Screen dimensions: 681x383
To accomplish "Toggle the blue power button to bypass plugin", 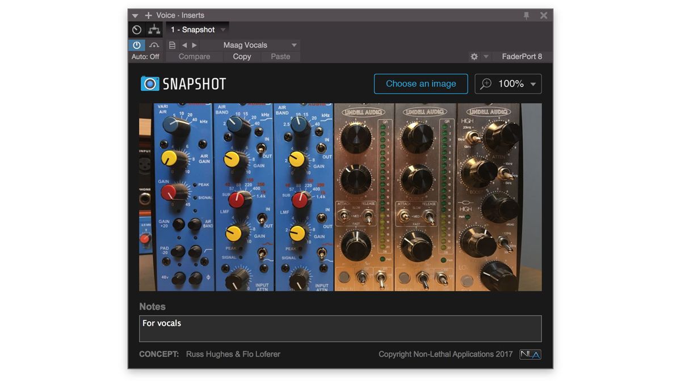I will click(x=136, y=45).
